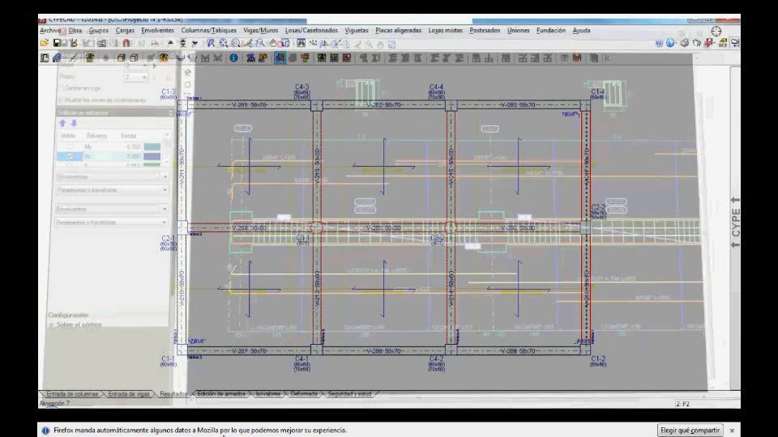778x437 pixels.
Task: Click beam label 'V-288: 58x70'
Action: coord(383,351)
